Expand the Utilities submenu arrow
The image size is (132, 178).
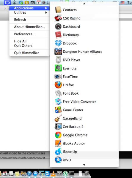click(x=46, y=12)
